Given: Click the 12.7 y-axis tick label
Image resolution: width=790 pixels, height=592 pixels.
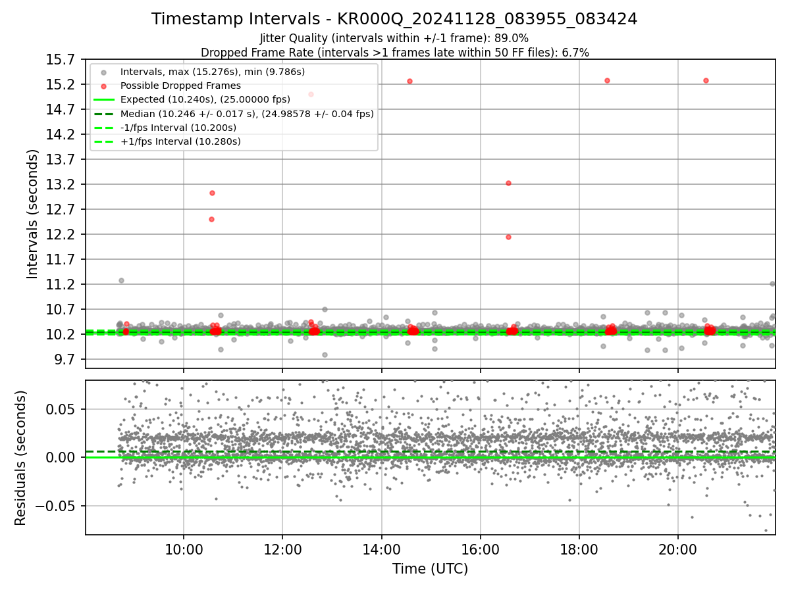Looking at the screenshot, I should 62,210.
